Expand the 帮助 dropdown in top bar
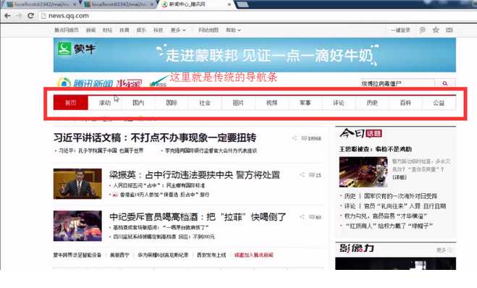 (233, 30)
